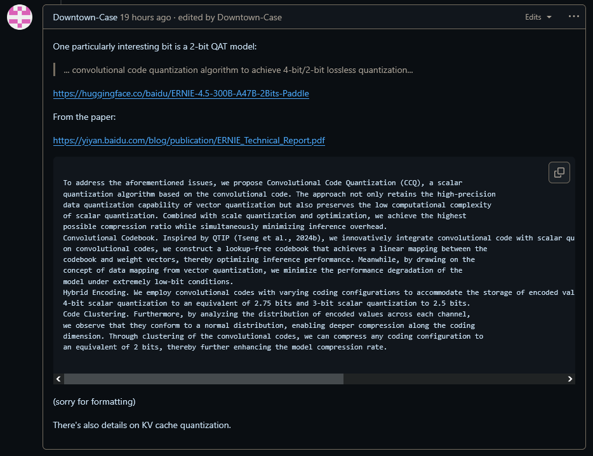Click the quoted convolutional code quantization line

238,70
